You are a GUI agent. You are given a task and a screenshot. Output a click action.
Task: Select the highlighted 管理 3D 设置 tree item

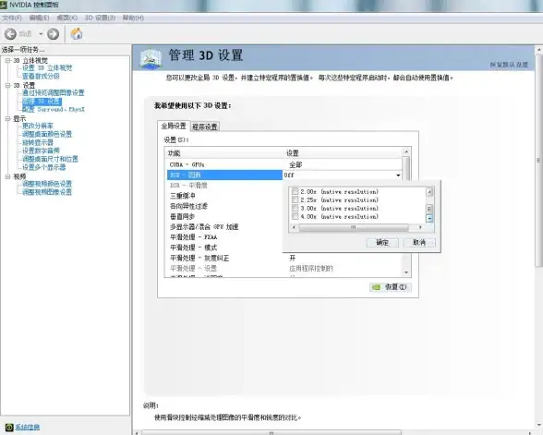pyautogui.click(x=42, y=102)
